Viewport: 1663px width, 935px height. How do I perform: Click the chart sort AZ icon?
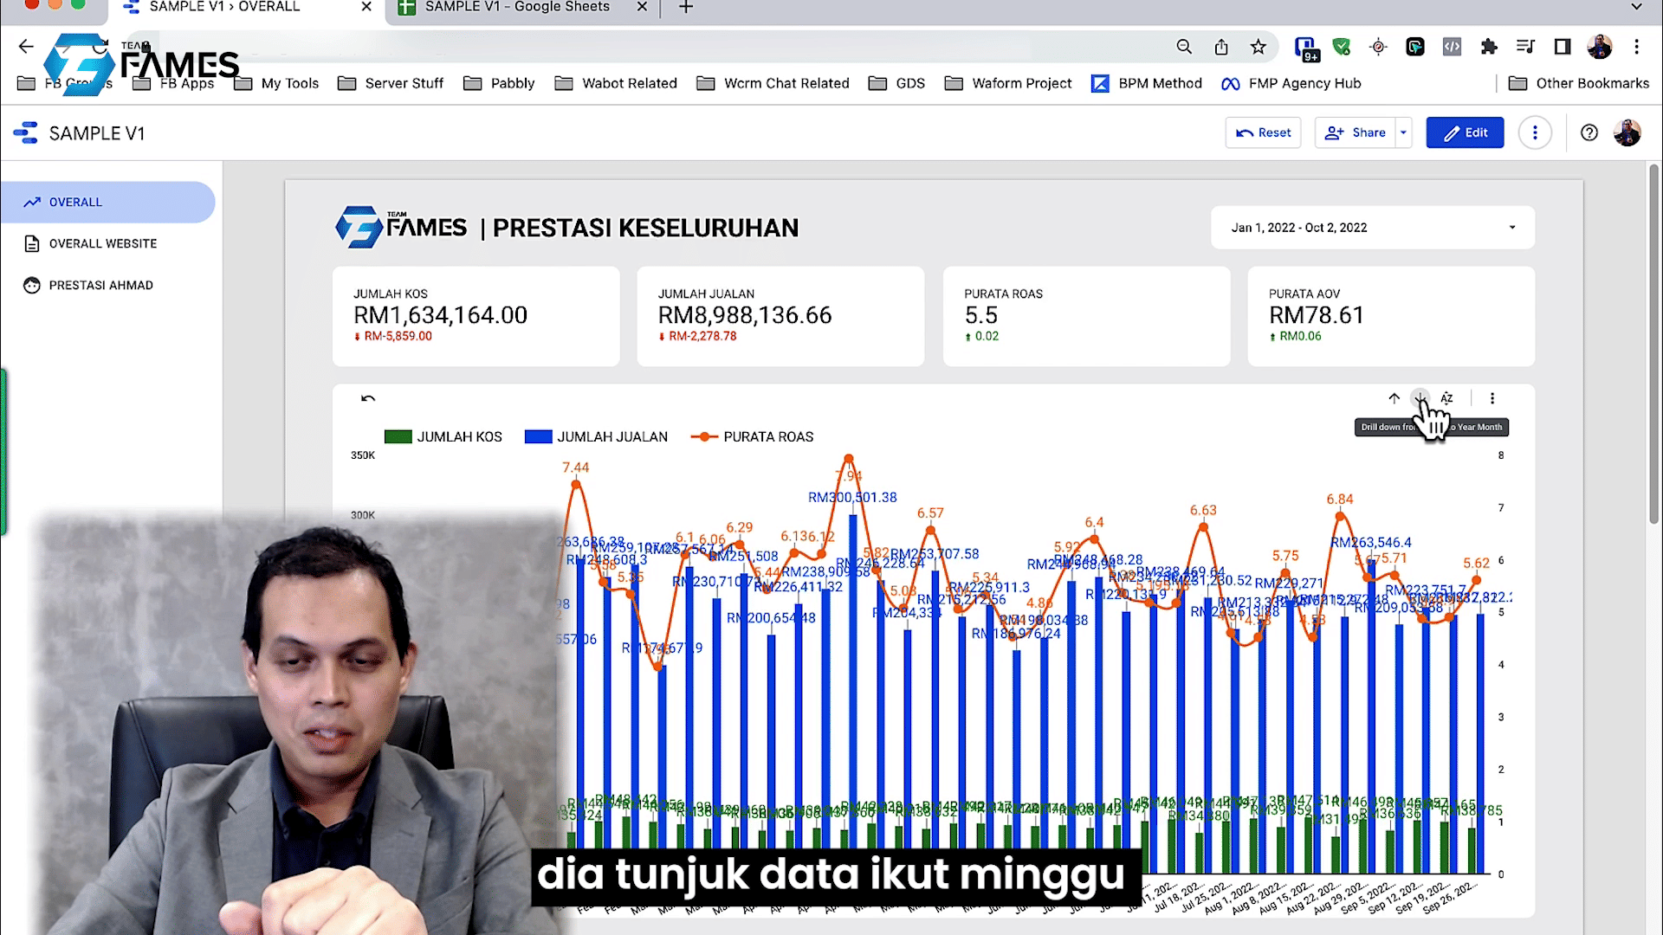pos(1446,398)
